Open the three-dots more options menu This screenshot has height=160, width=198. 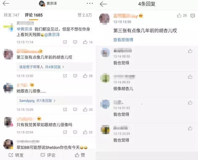point(90,3)
